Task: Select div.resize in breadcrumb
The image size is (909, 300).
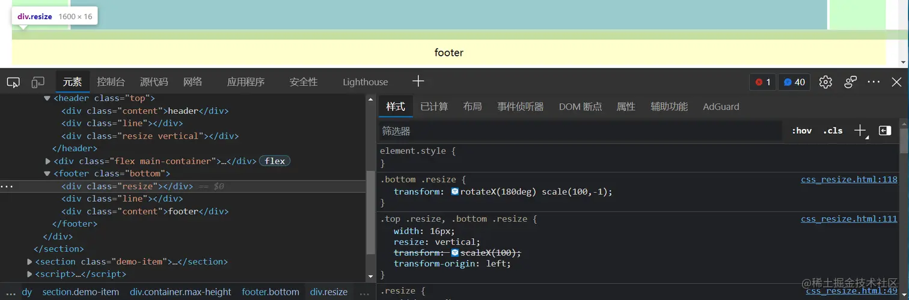Action: click(x=329, y=292)
